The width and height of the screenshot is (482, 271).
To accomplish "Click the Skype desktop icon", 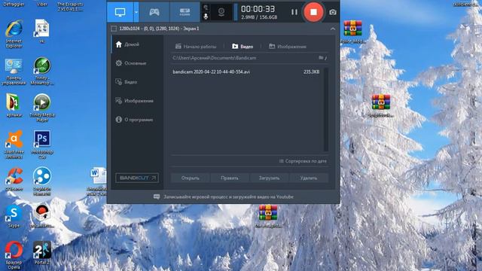I will click(14, 216).
